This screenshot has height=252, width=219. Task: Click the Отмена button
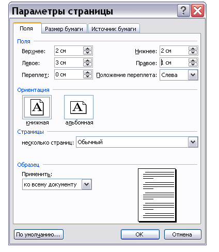tap(182, 234)
